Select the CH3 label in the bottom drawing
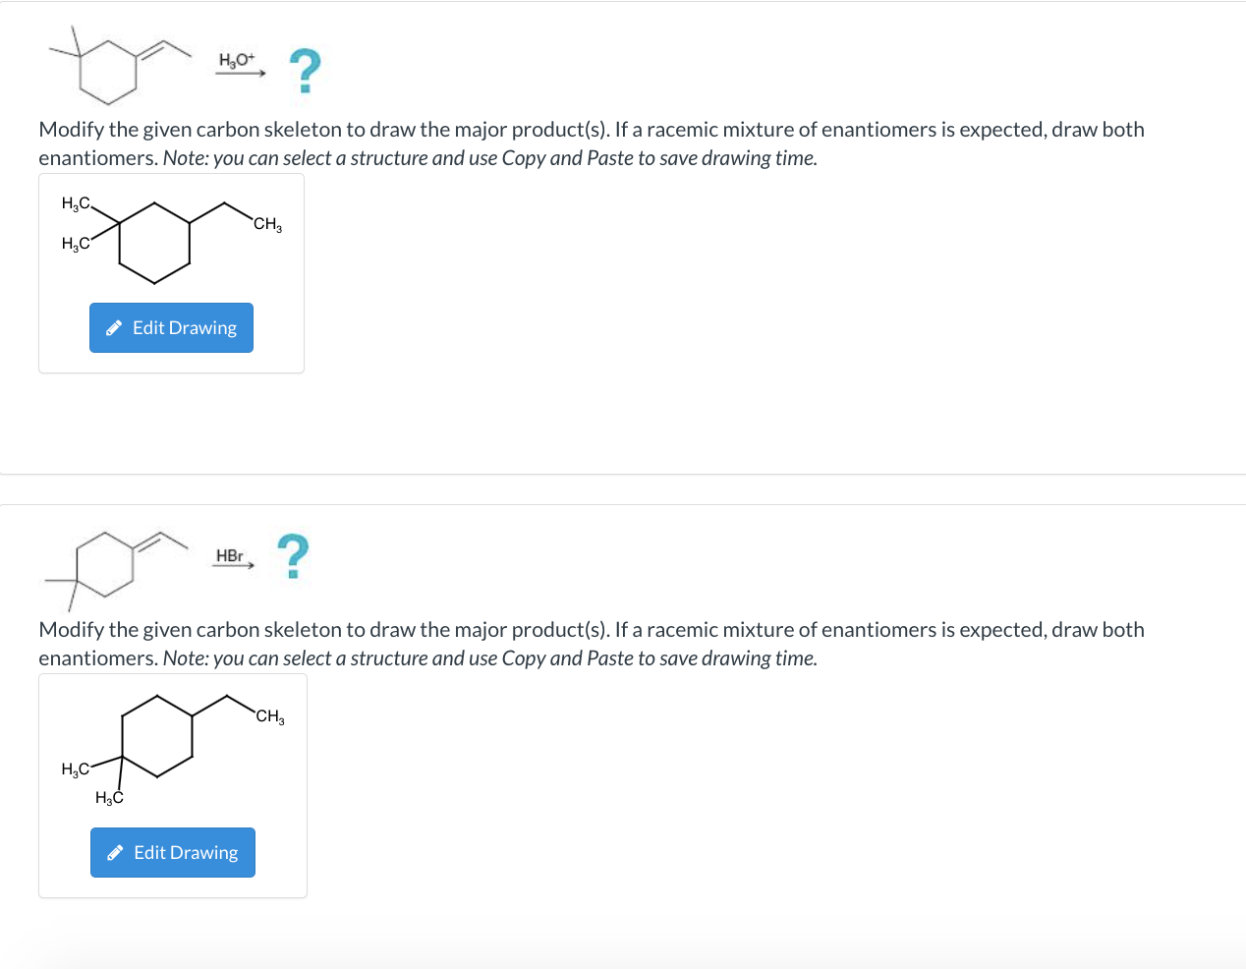Screen dimensions: 1246x969 pos(268,715)
